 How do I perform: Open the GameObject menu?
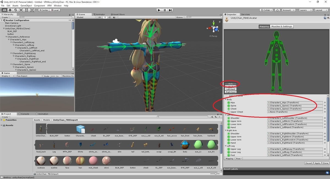[26, 6]
